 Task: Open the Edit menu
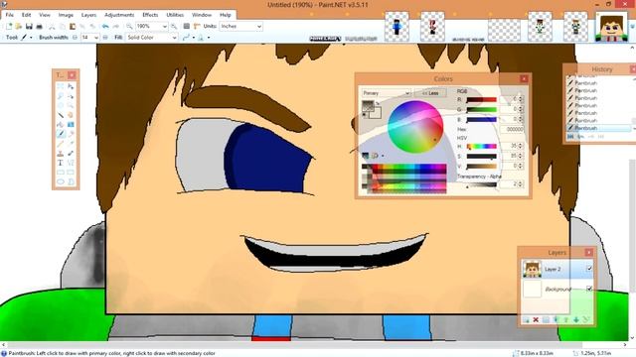[27, 15]
